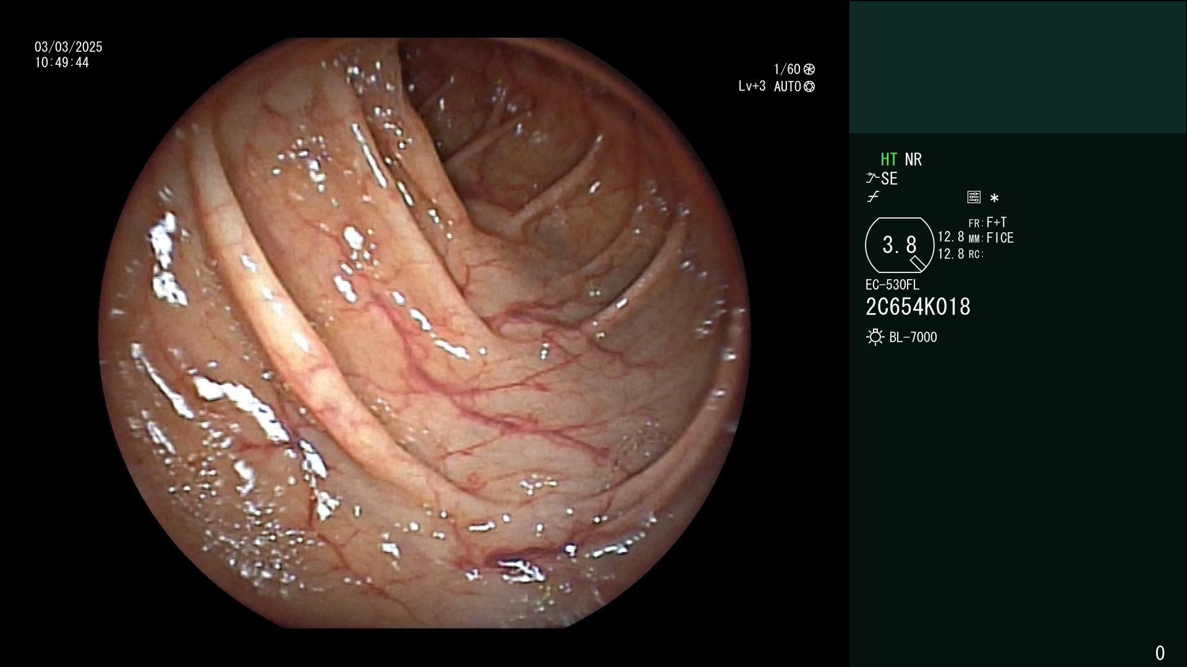Image resolution: width=1187 pixels, height=667 pixels.
Task: Click the green HT indicator
Action: (x=888, y=159)
